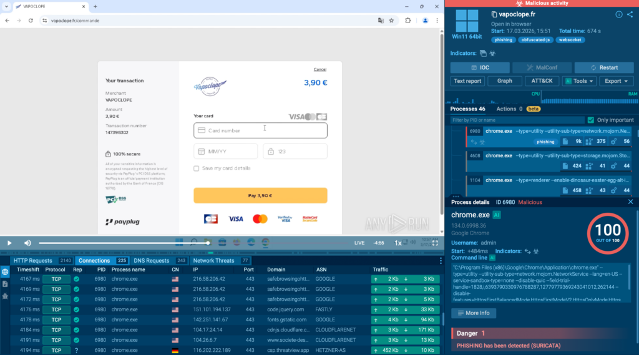Select the code.jquery.com connection row
Image resolution: width=639 pixels, height=355 pixels.
225,309
